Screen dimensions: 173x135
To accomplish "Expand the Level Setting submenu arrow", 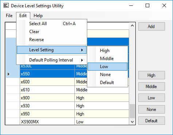I will (x=82, y=50).
